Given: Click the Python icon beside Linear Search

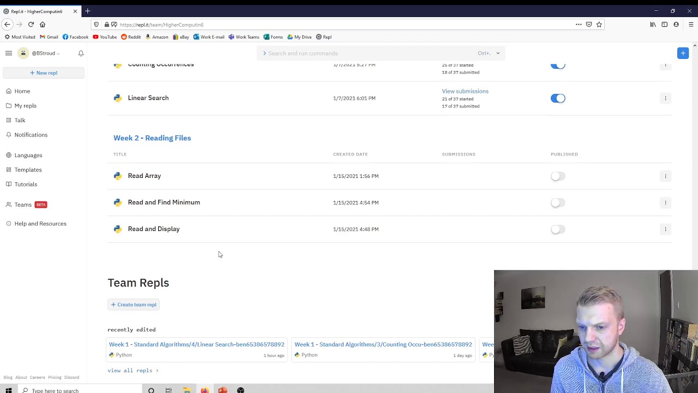Looking at the screenshot, I should click(117, 98).
